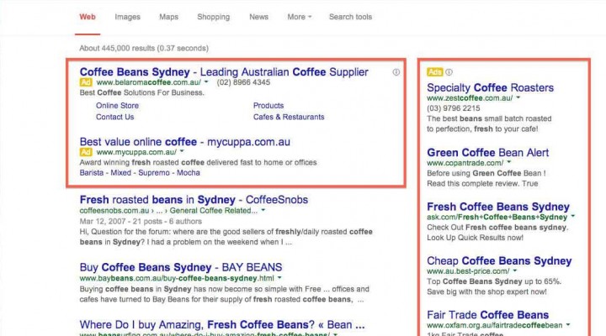606x336 pixels.
Task: Open Best value online coffee mycuppa link
Action: (x=184, y=142)
